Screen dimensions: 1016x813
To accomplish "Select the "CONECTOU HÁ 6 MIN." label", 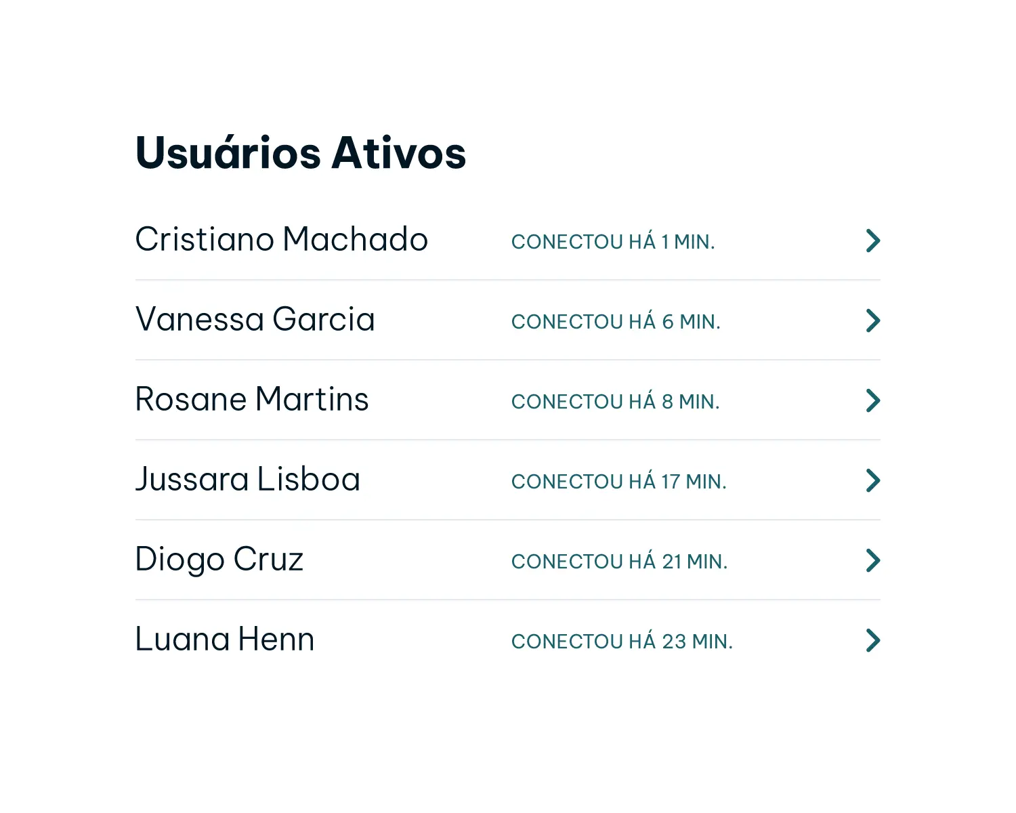I will tap(616, 322).
